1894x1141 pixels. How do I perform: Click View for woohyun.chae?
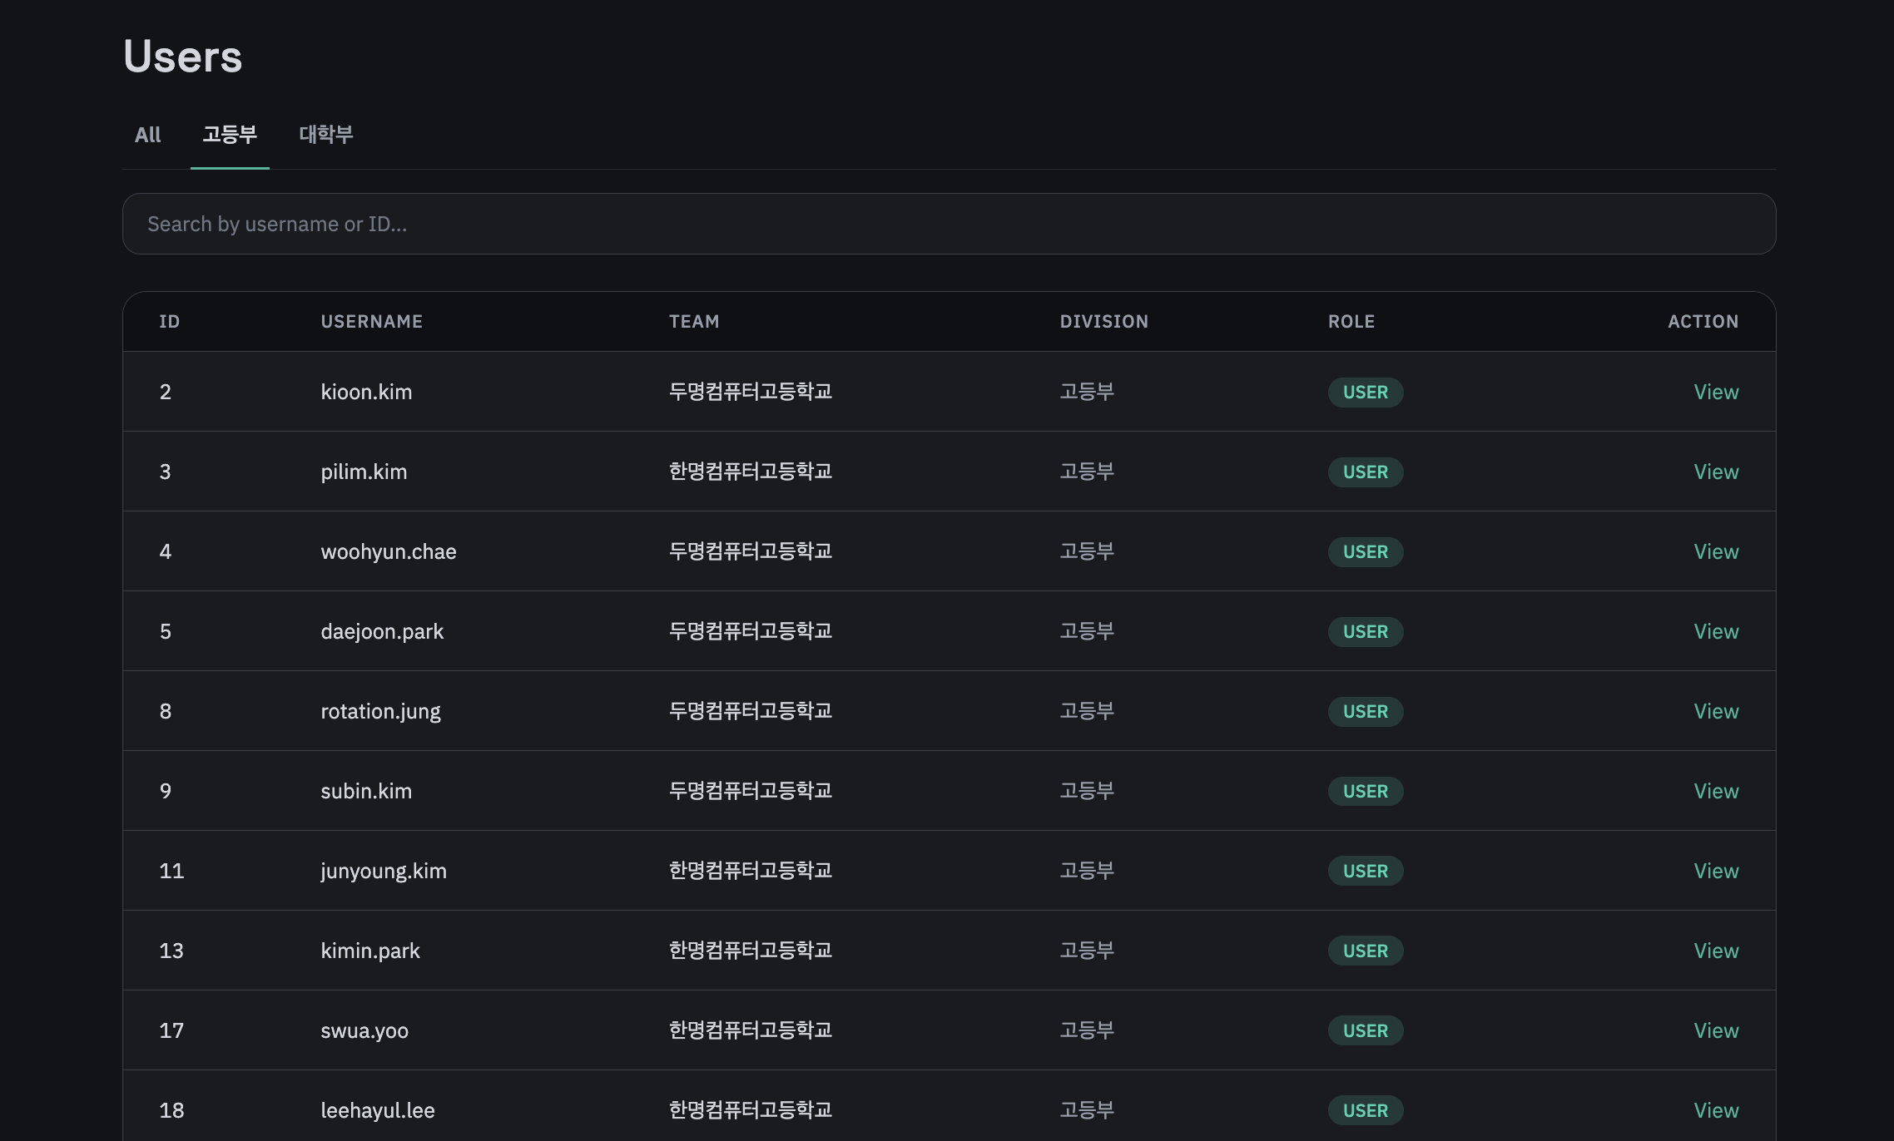[1715, 552]
